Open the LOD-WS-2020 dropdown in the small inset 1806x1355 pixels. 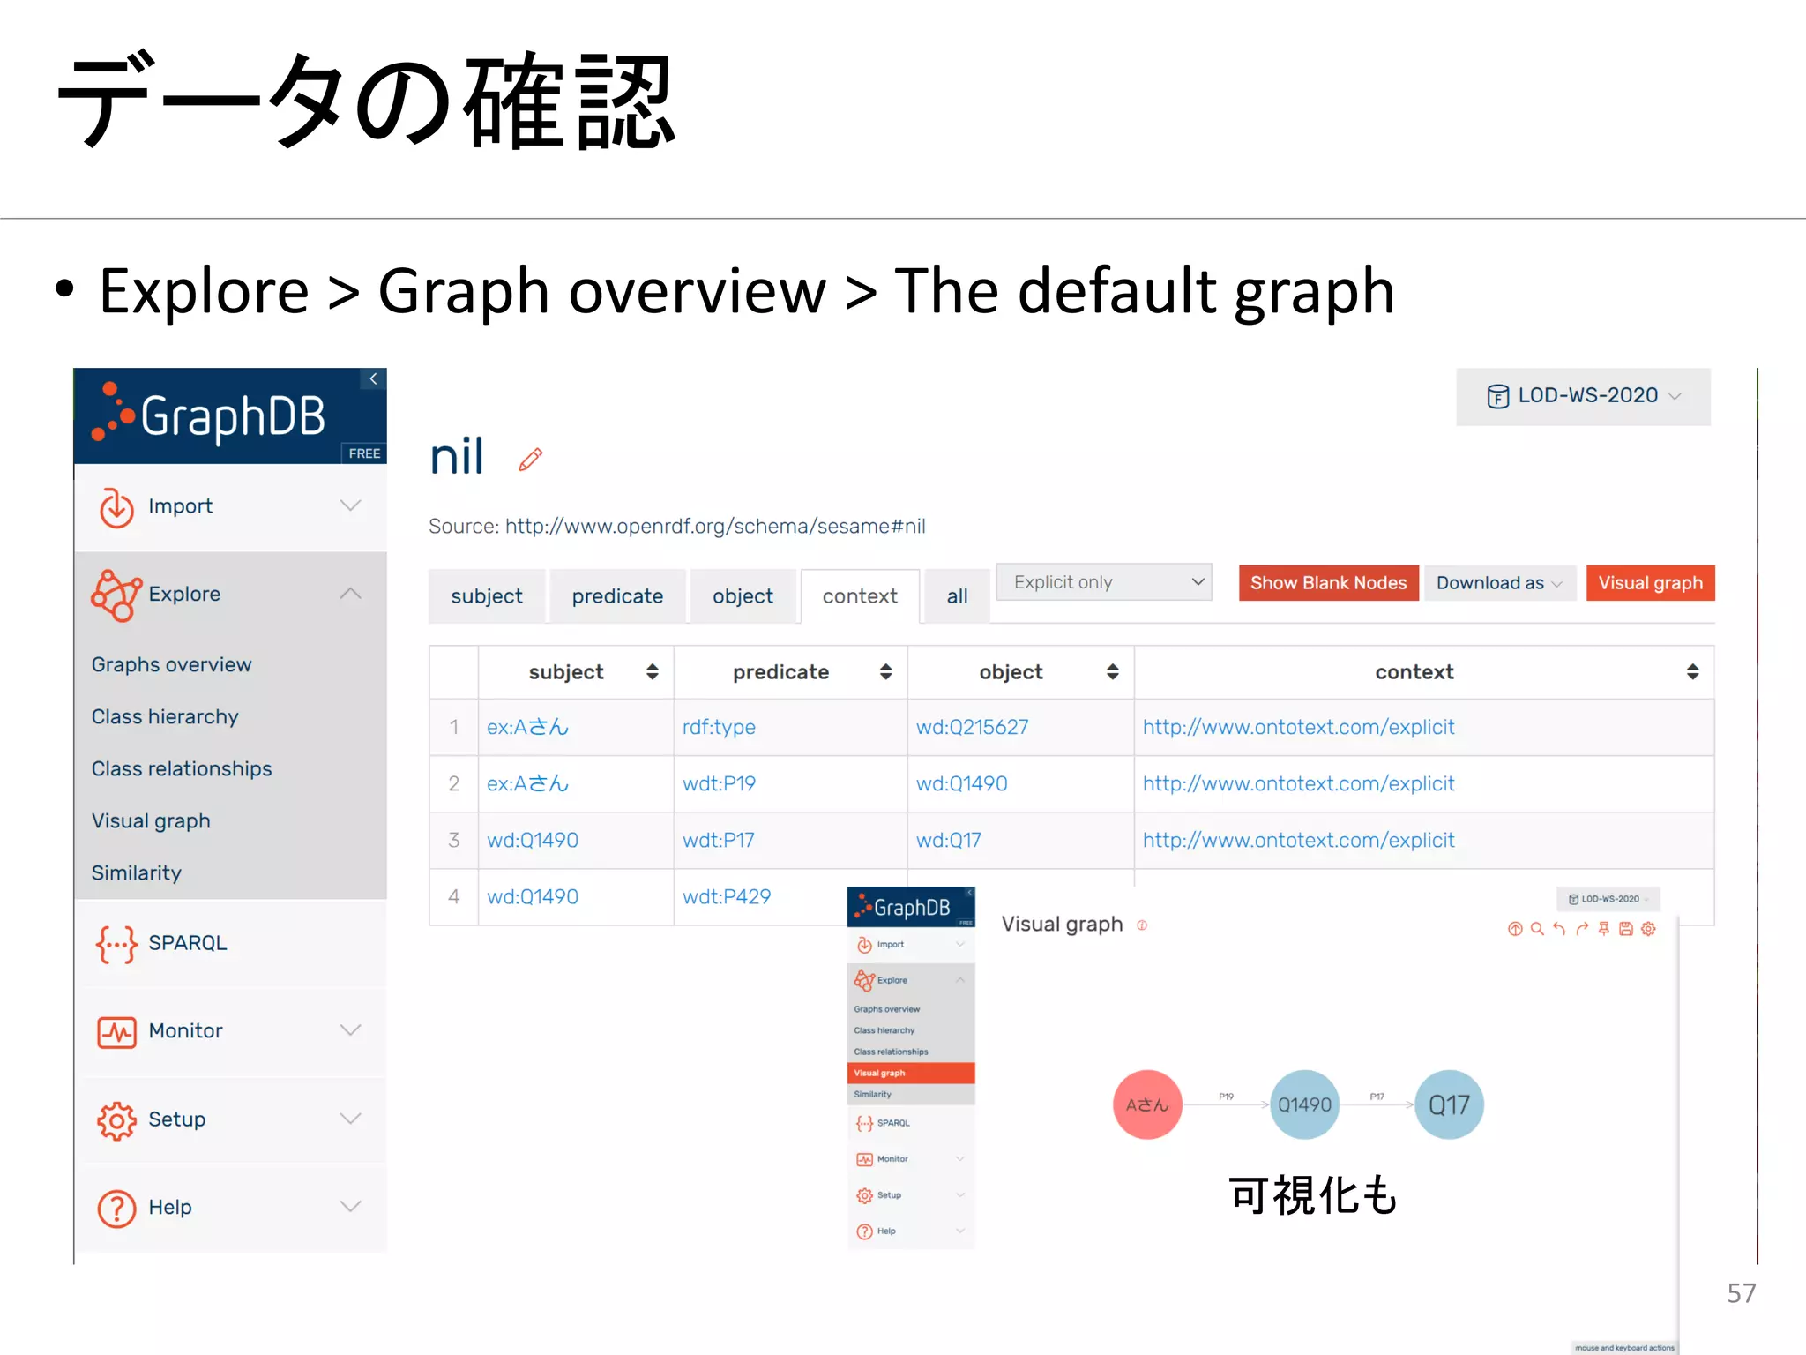1608,899
